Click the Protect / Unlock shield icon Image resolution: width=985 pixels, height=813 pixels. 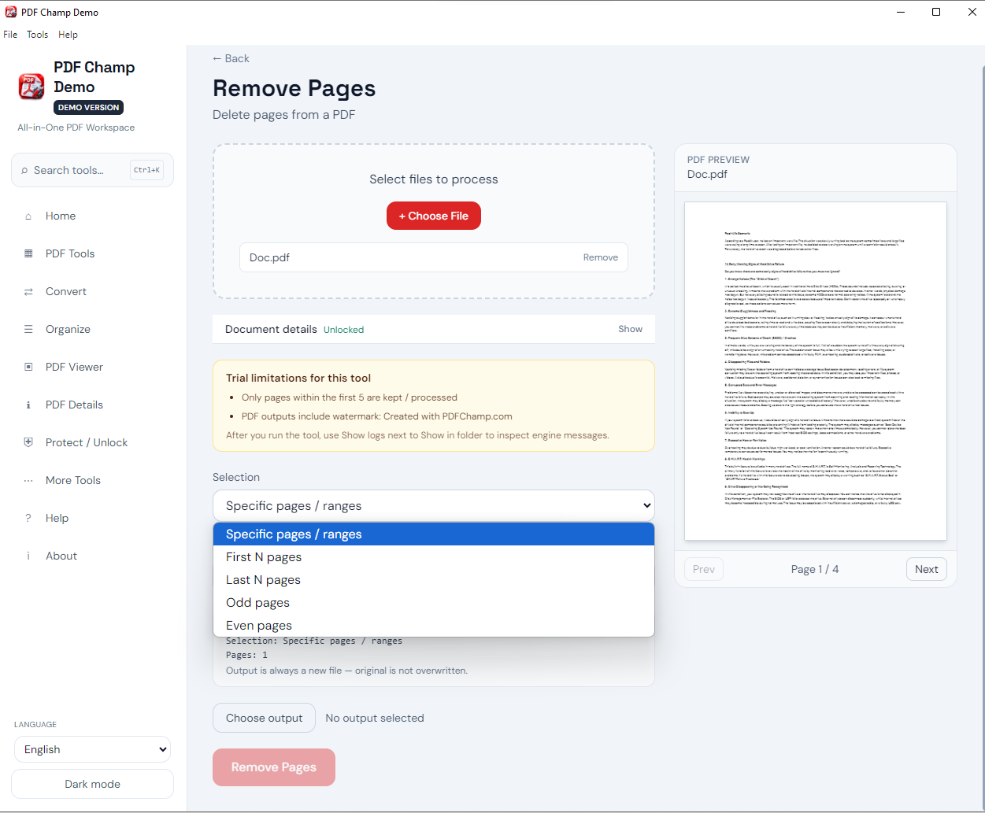(28, 443)
